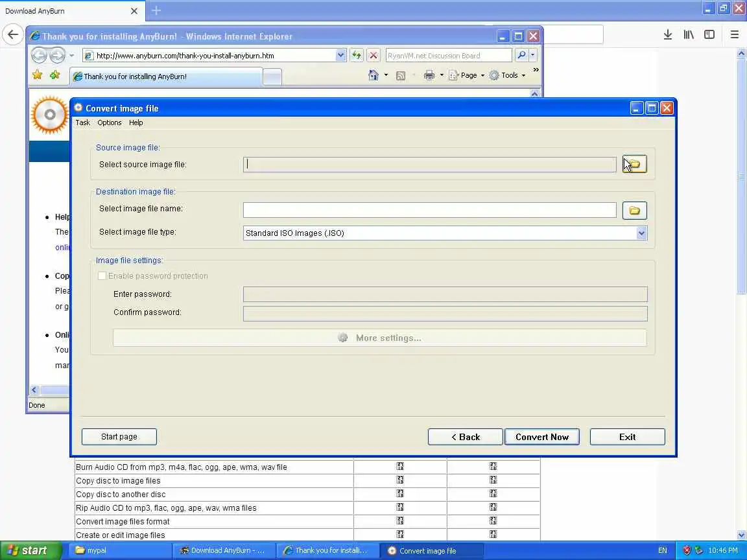
Task: Open Firefox library icon
Action: point(689,34)
